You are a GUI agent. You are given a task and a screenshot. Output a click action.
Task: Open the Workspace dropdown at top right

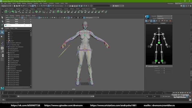point(183,4)
